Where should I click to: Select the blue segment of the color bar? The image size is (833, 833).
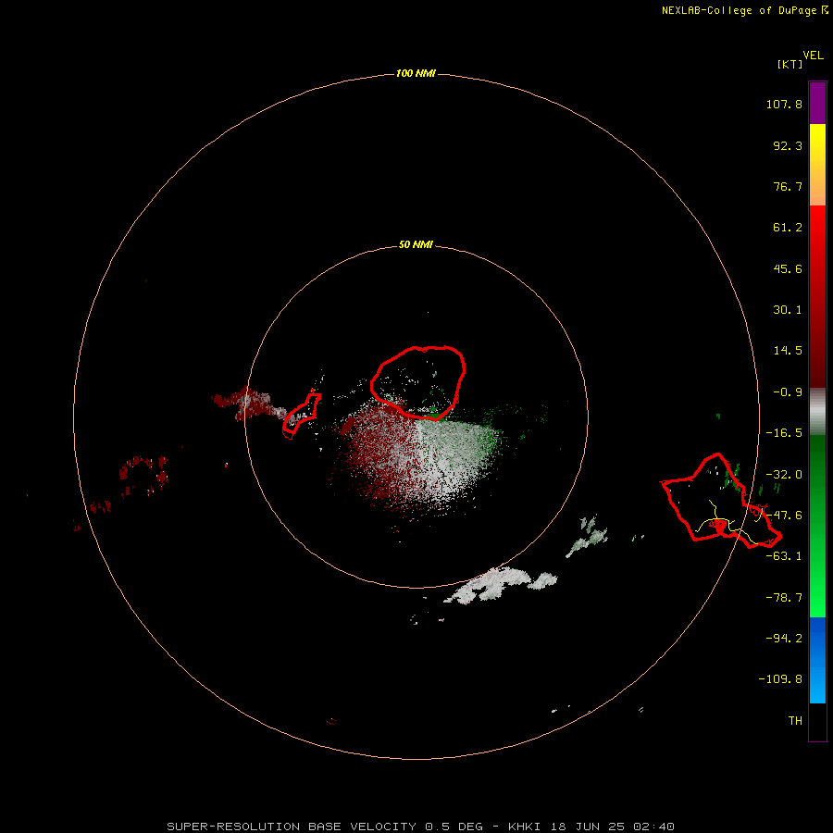click(x=817, y=660)
